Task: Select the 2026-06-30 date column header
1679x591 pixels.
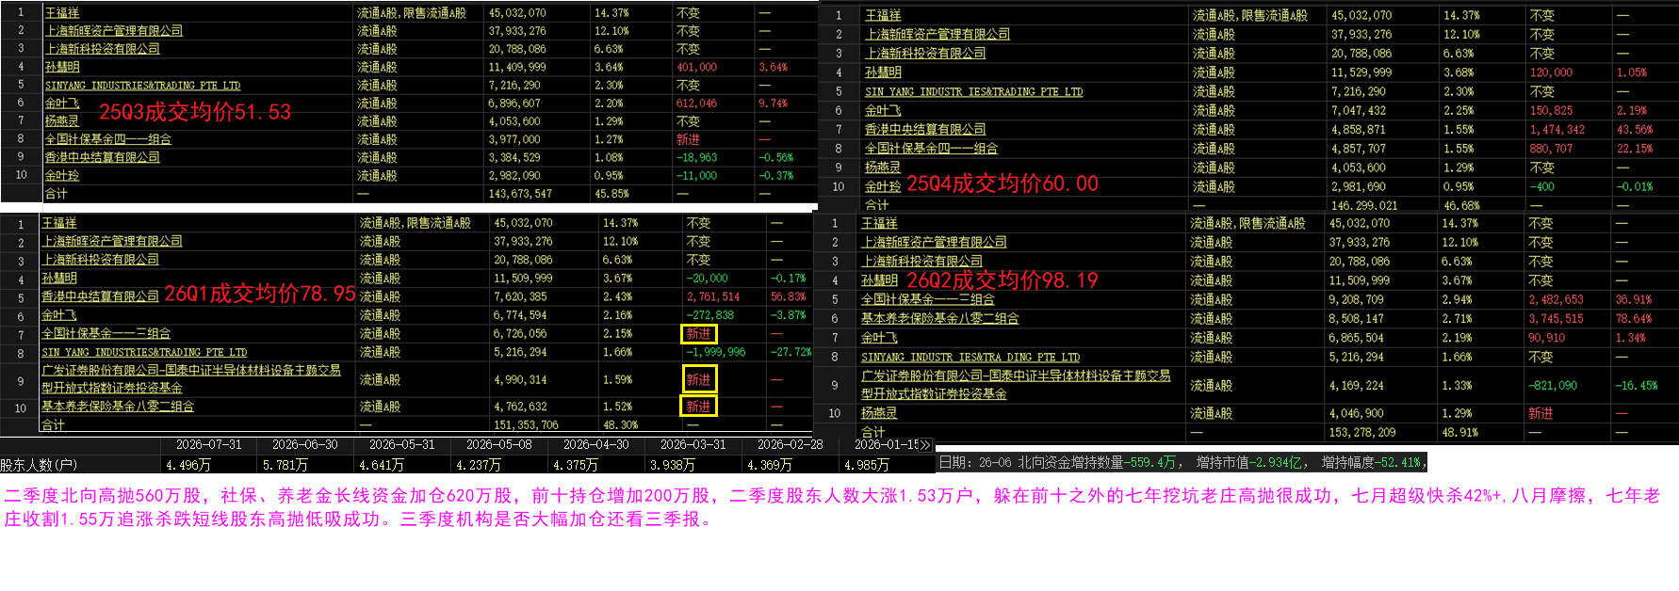Action: click(305, 445)
